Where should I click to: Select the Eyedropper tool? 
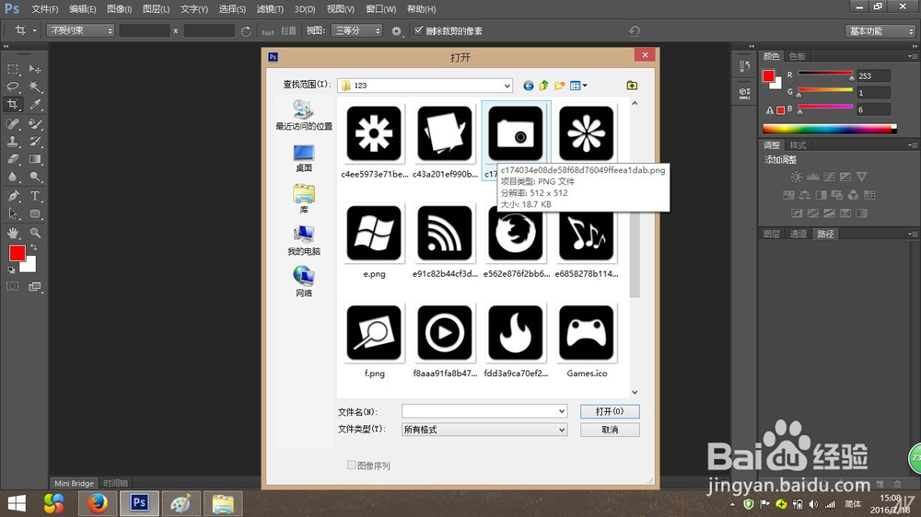[35, 105]
